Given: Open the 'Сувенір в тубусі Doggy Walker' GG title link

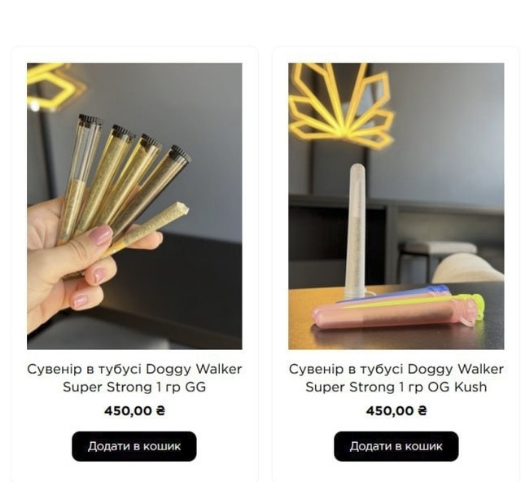Looking at the screenshot, I should 134,369.
